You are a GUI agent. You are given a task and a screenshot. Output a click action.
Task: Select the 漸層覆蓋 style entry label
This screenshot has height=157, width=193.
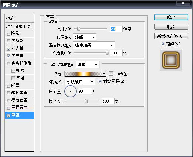[x=19, y=100]
